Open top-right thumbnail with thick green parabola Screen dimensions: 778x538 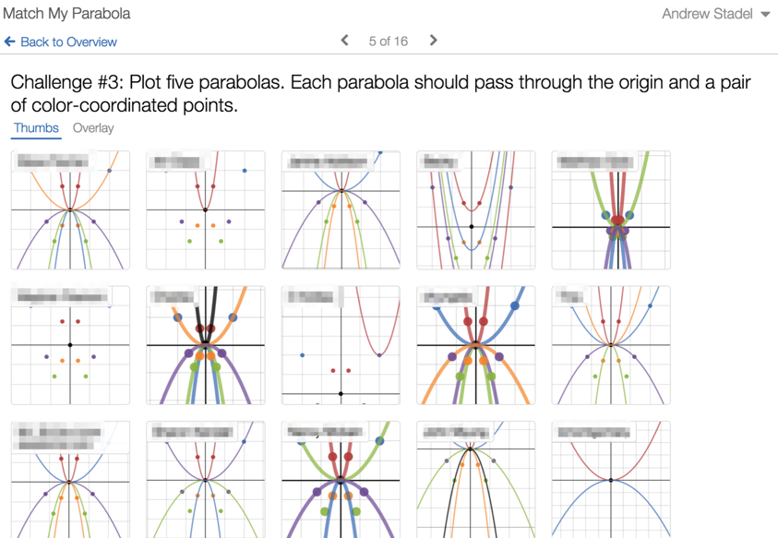click(x=611, y=210)
